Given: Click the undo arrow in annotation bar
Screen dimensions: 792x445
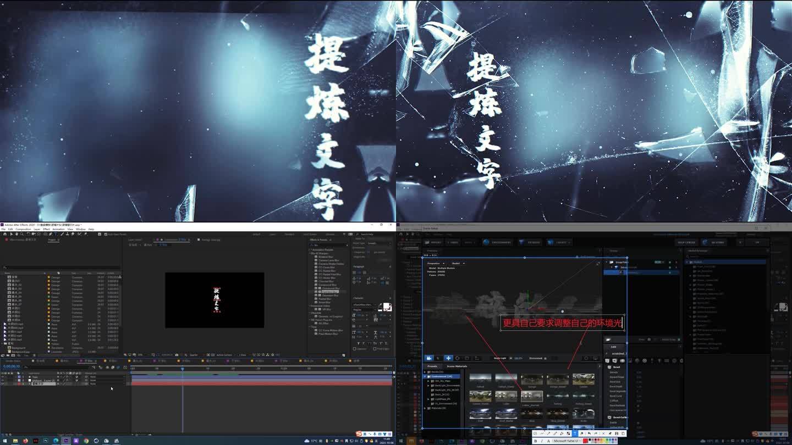Looking at the screenshot, I should click(x=589, y=433).
